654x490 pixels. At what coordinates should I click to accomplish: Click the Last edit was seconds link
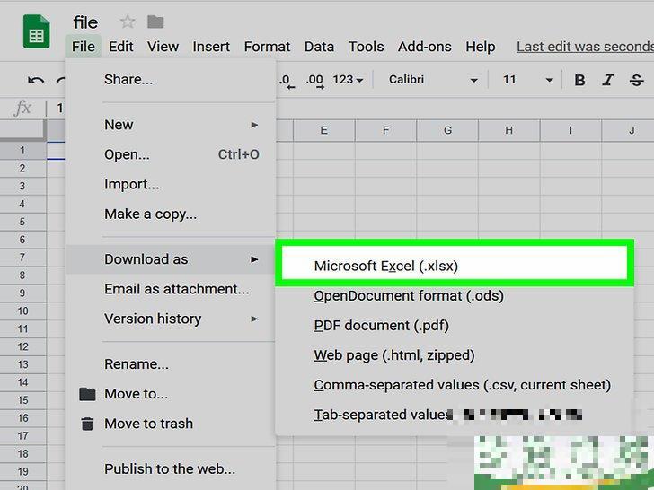pos(584,47)
